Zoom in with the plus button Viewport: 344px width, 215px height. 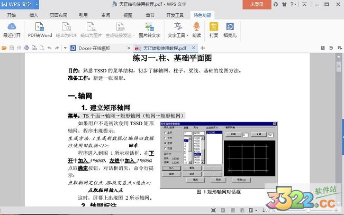pyautogui.click(x=336, y=210)
